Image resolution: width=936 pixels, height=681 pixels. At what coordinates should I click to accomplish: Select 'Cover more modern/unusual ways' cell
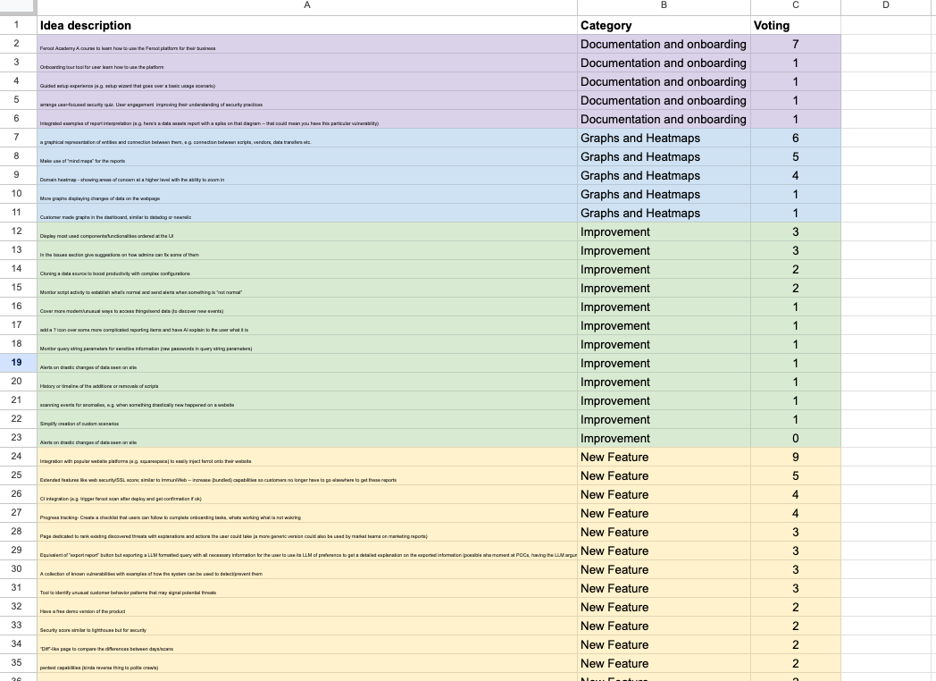(307, 307)
